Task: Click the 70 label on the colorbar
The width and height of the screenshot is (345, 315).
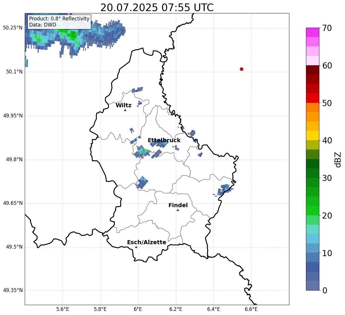Action: pyautogui.click(x=327, y=28)
